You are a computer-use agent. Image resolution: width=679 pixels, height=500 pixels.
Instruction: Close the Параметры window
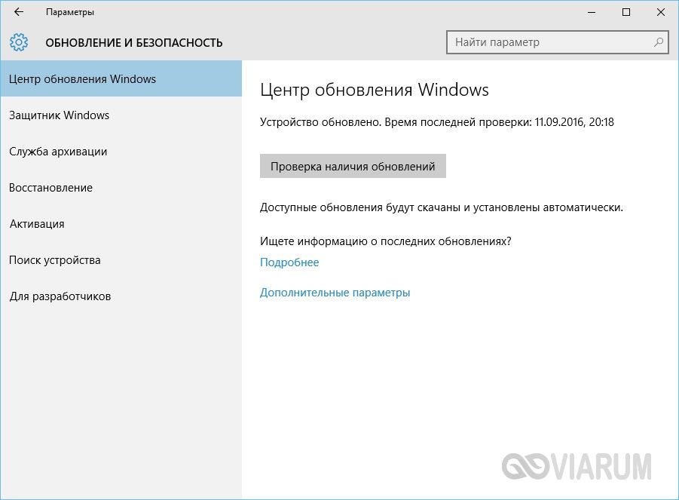click(660, 12)
